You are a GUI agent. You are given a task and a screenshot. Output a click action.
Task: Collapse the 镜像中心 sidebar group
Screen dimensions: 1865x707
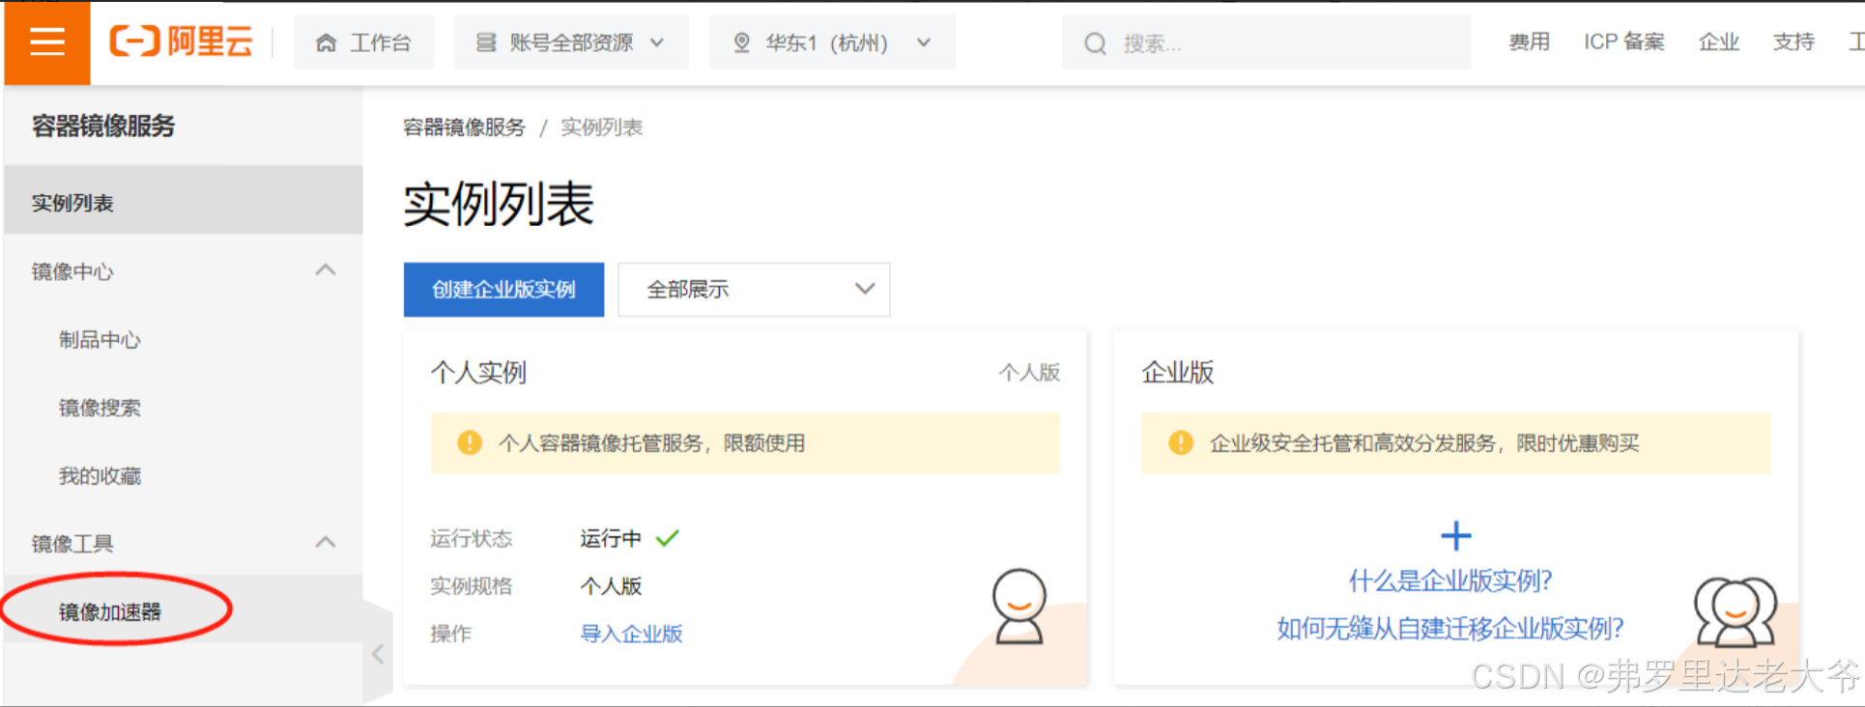point(326,270)
